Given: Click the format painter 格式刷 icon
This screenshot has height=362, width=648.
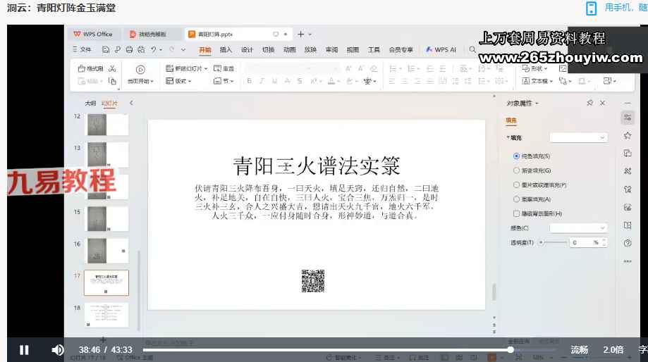Looking at the screenshot, I should 91,68.
